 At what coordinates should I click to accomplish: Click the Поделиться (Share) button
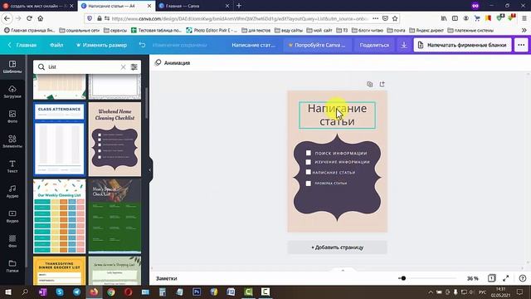(x=374, y=45)
